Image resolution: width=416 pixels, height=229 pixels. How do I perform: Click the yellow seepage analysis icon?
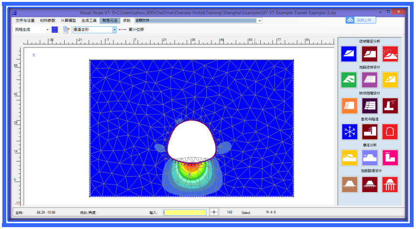coord(349,158)
